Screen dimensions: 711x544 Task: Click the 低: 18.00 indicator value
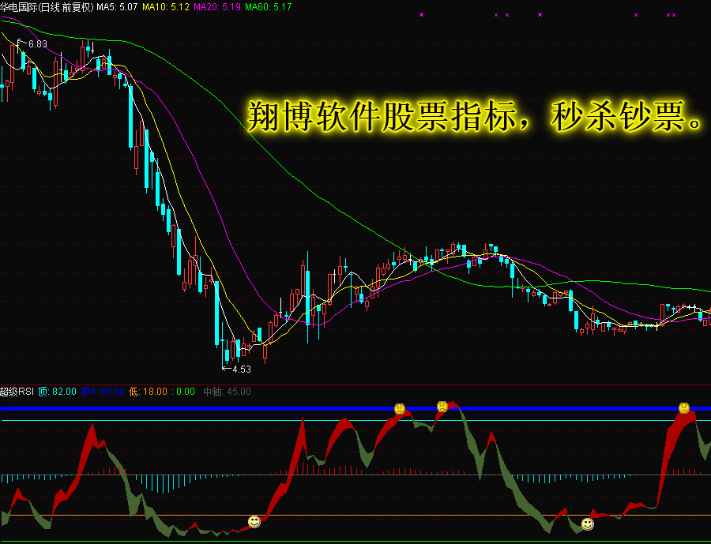coord(149,392)
